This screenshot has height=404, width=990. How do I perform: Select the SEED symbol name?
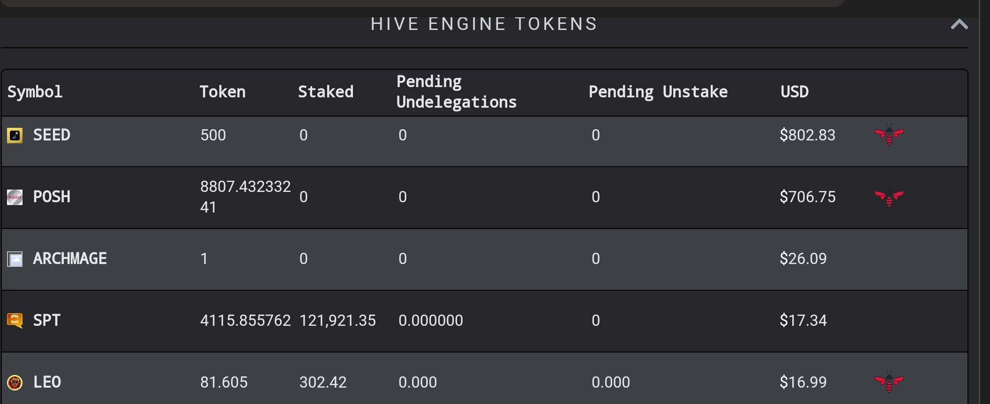point(52,135)
